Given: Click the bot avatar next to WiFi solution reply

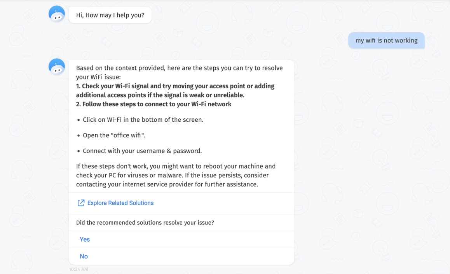Looking at the screenshot, I should pyautogui.click(x=57, y=67).
